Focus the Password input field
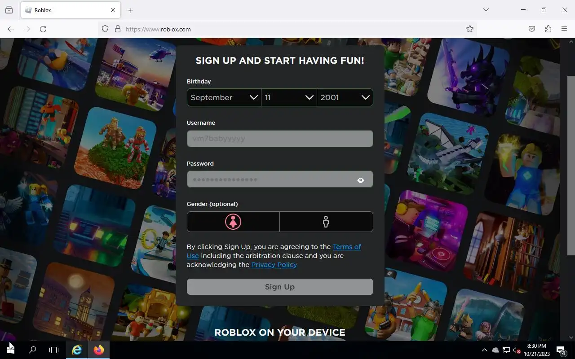The image size is (575, 359). coord(280,179)
